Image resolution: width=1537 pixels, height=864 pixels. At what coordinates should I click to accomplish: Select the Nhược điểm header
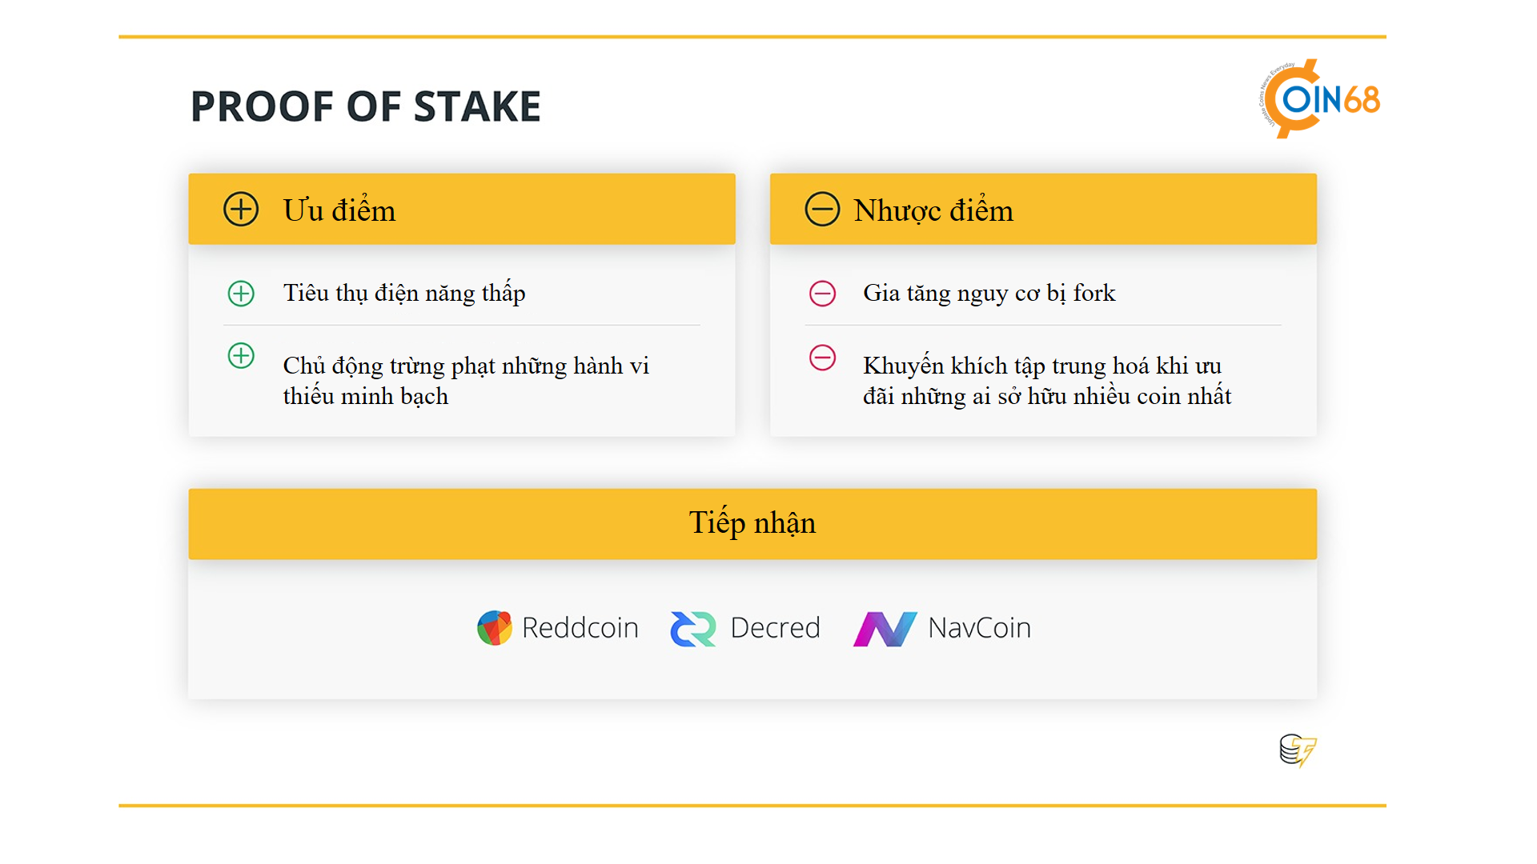pos(1043,209)
